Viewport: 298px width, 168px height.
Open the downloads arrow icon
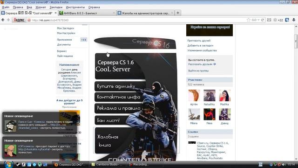(294, 20)
